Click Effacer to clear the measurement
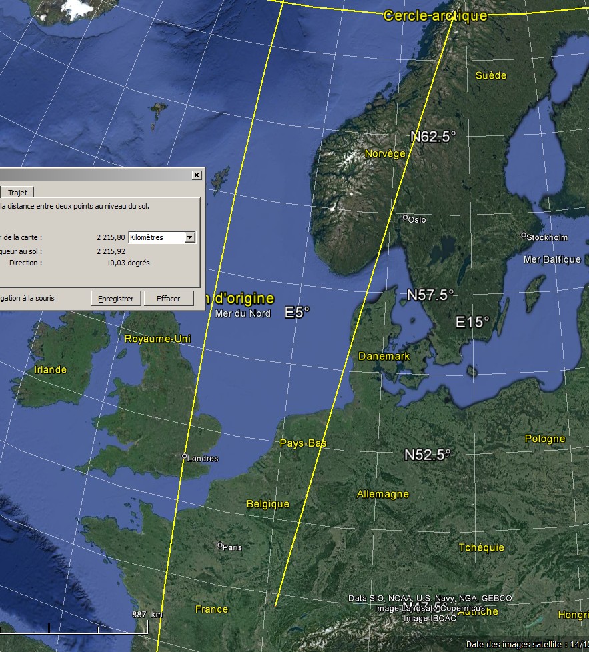 pyautogui.click(x=168, y=299)
